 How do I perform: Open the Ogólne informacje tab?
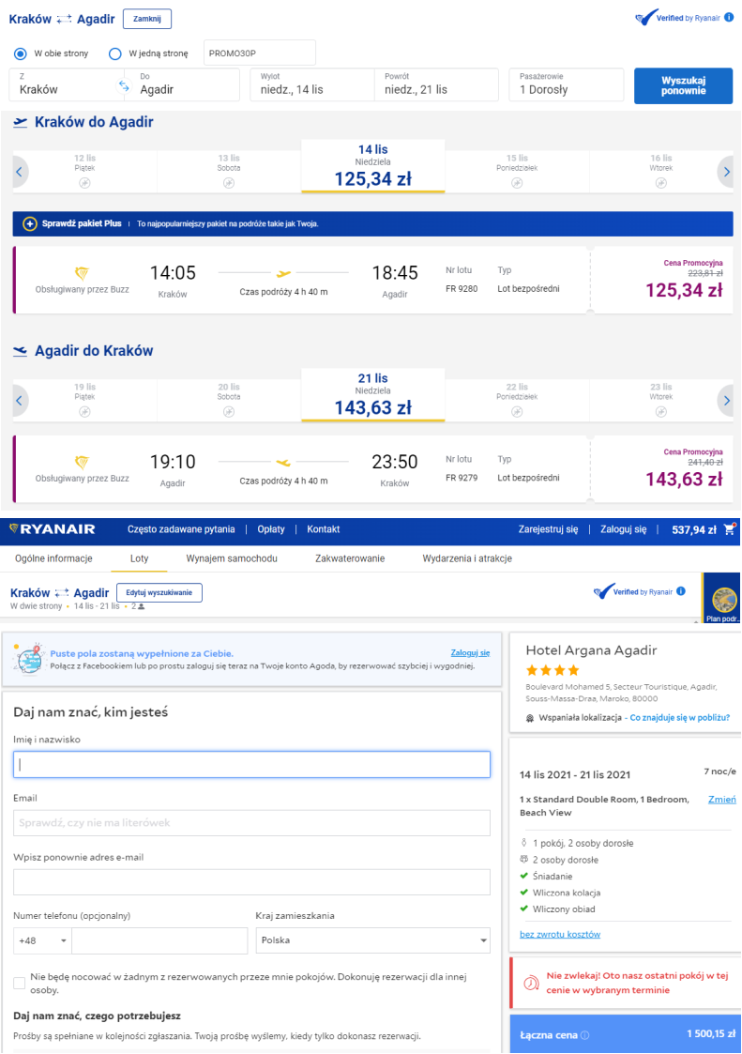click(53, 558)
